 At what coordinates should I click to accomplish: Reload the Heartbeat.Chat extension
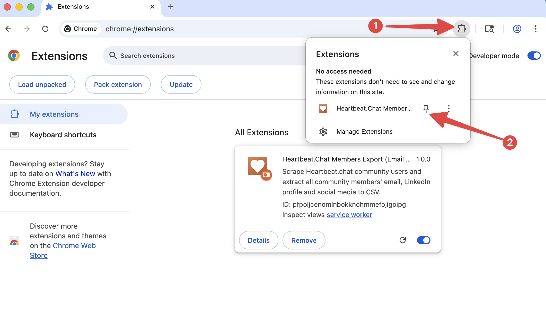click(403, 240)
